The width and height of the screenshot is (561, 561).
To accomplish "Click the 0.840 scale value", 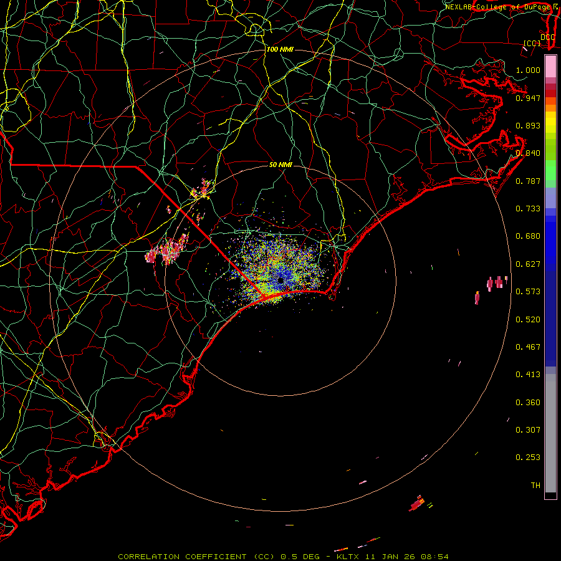I will 528,153.
